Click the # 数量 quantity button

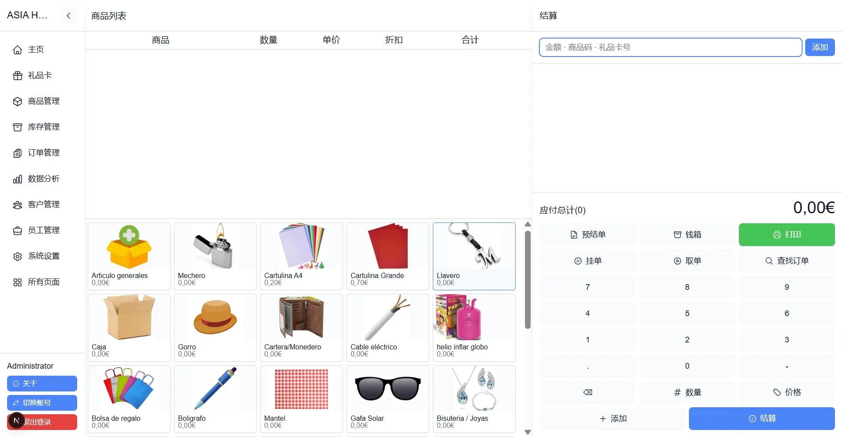(687, 392)
